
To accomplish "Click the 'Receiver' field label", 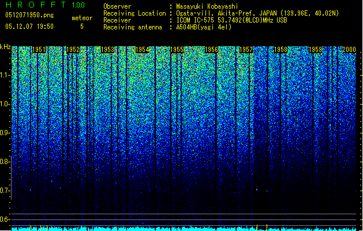I will (x=117, y=20).
